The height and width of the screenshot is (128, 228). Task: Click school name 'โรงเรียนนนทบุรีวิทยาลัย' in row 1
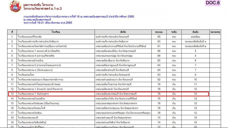pyautogui.click(x=30, y=37)
